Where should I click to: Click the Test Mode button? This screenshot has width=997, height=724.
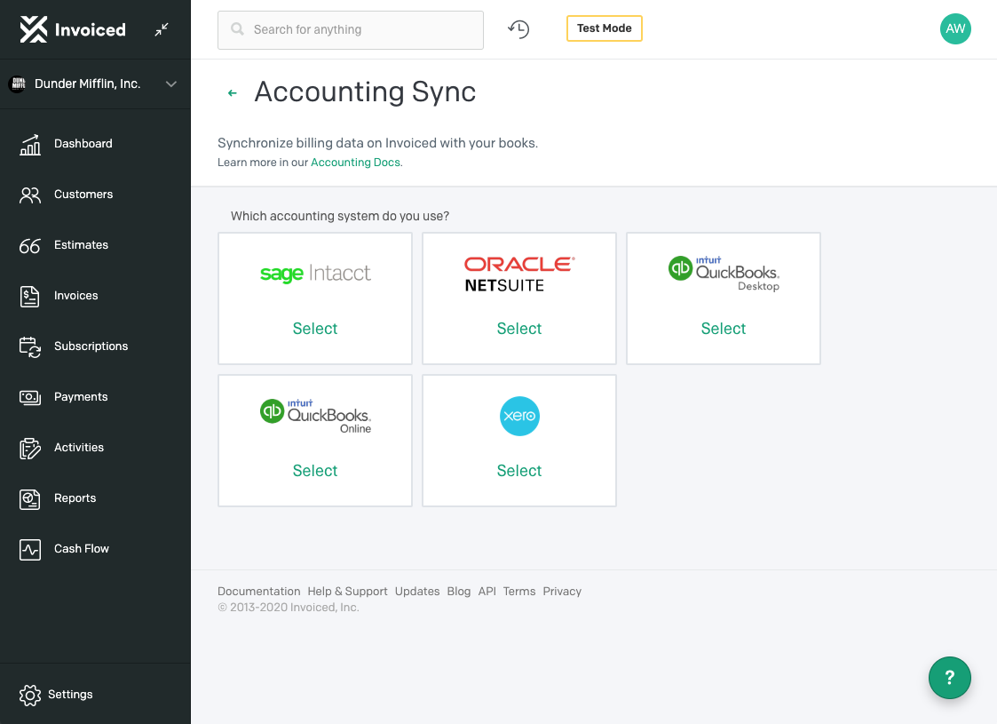pyautogui.click(x=604, y=28)
